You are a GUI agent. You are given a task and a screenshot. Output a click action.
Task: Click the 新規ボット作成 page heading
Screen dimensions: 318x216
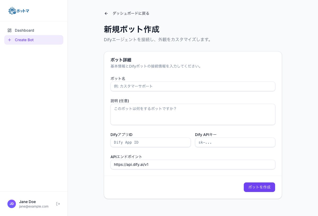click(131, 29)
